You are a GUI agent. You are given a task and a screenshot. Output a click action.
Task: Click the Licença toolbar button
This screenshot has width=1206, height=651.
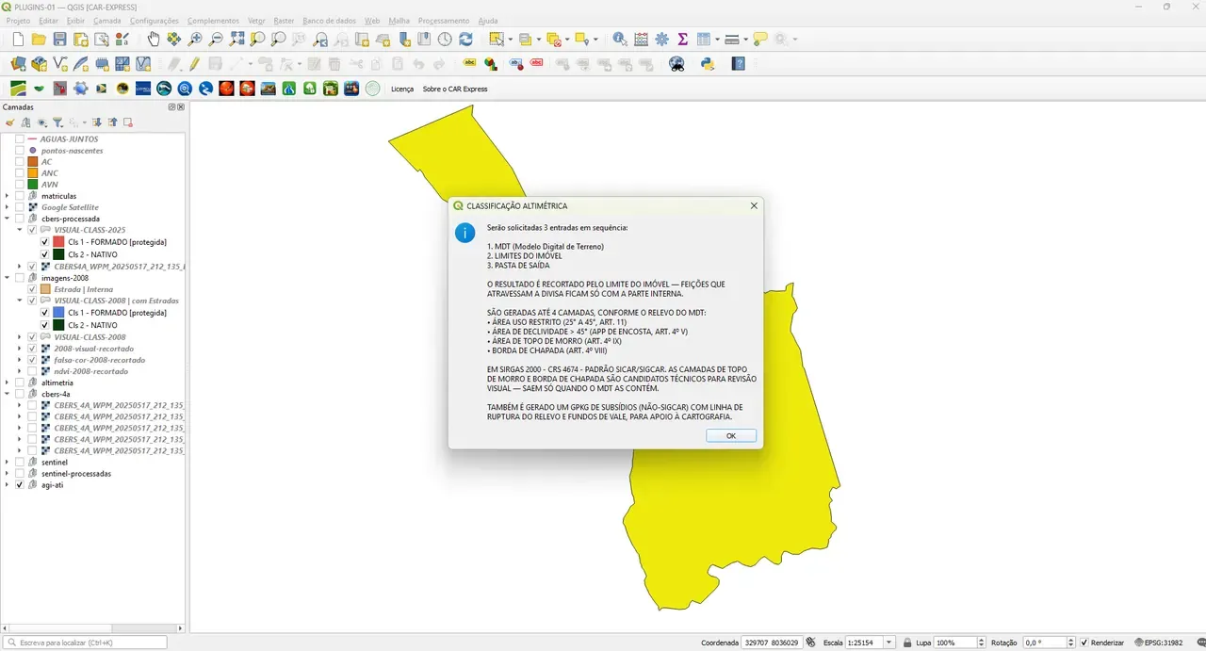(402, 89)
